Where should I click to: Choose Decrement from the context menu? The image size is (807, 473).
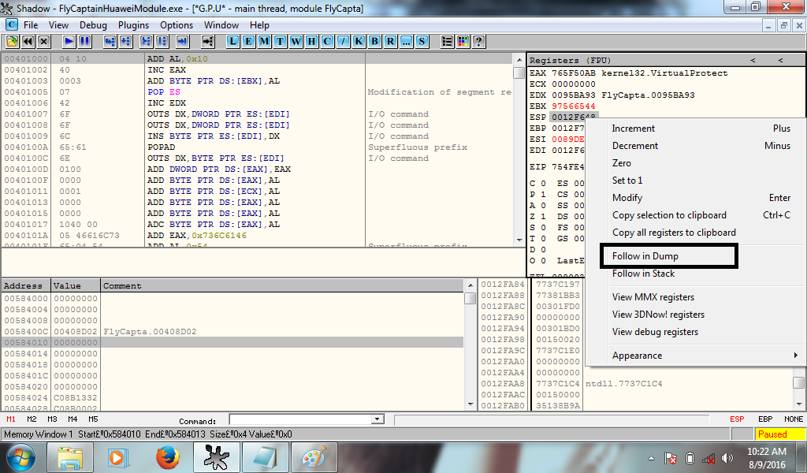coord(695,146)
